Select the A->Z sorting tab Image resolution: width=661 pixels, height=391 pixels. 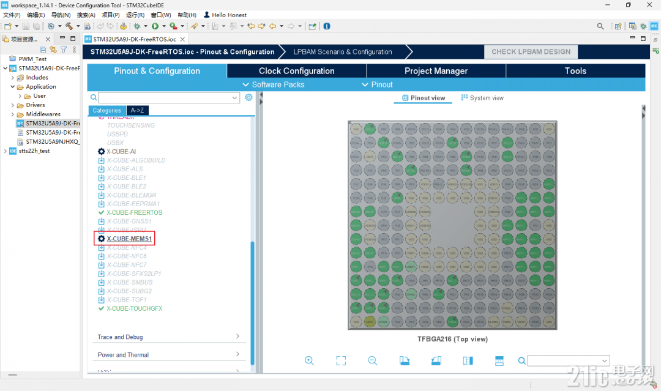(138, 110)
